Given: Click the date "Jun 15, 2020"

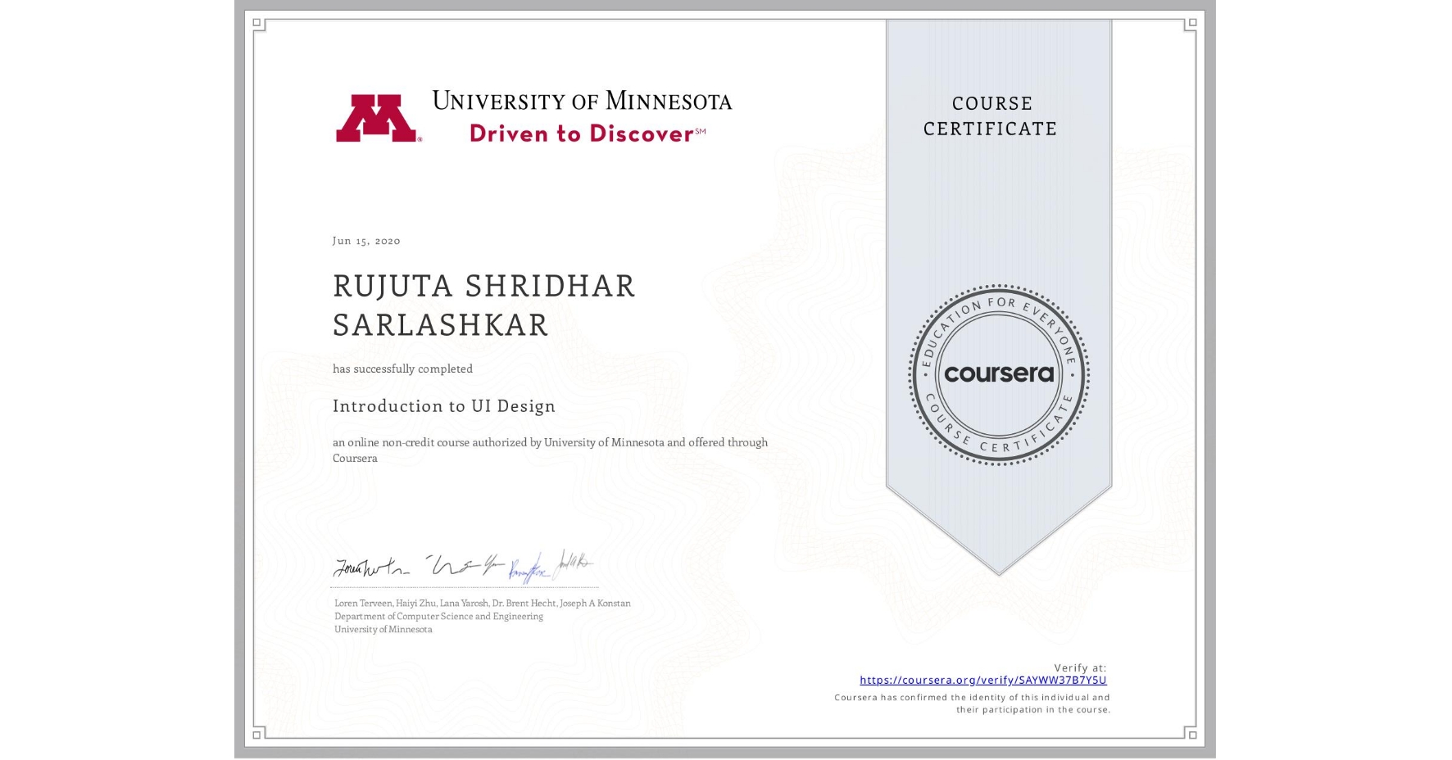Looking at the screenshot, I should (x=366, y=241).
